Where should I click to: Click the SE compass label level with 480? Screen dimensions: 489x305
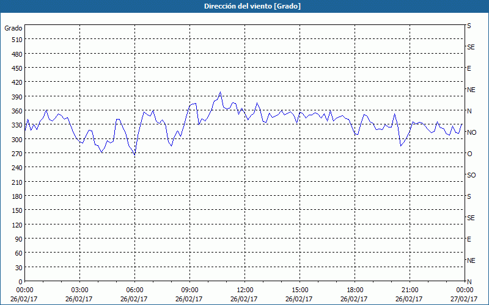(x=471, y=47)
